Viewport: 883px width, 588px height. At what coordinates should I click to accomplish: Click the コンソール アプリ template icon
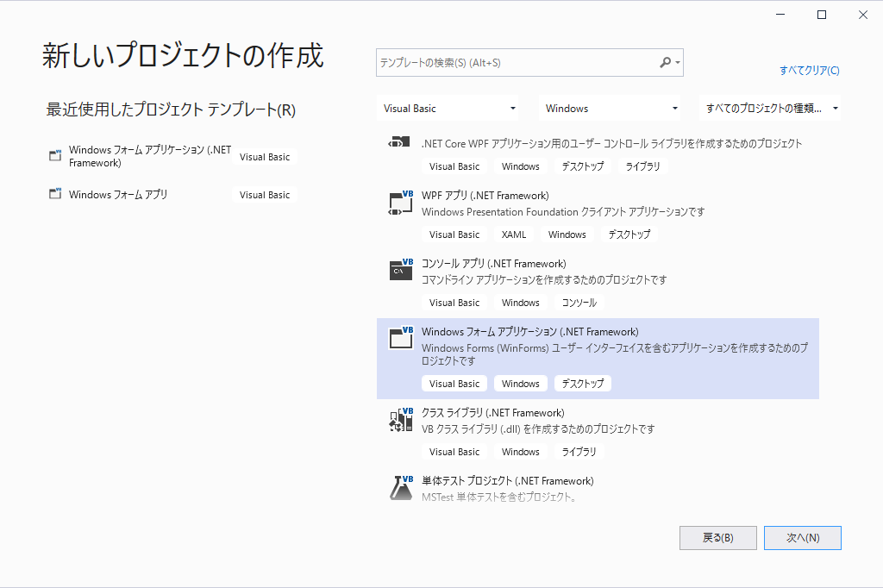click(401, 270)
